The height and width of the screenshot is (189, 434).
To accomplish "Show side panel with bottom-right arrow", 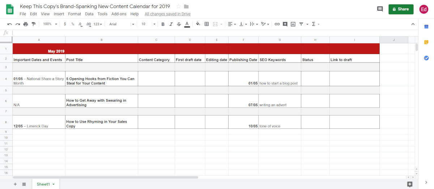I will (x=426, y=183).
